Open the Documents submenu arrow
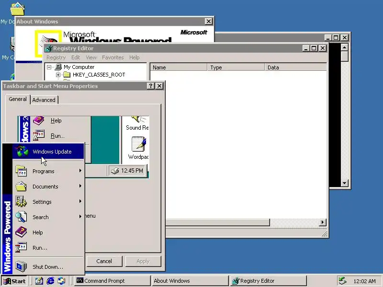 tap(80, 186)
